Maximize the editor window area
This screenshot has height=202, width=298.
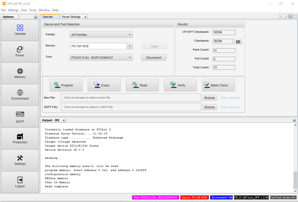(295, 16)
